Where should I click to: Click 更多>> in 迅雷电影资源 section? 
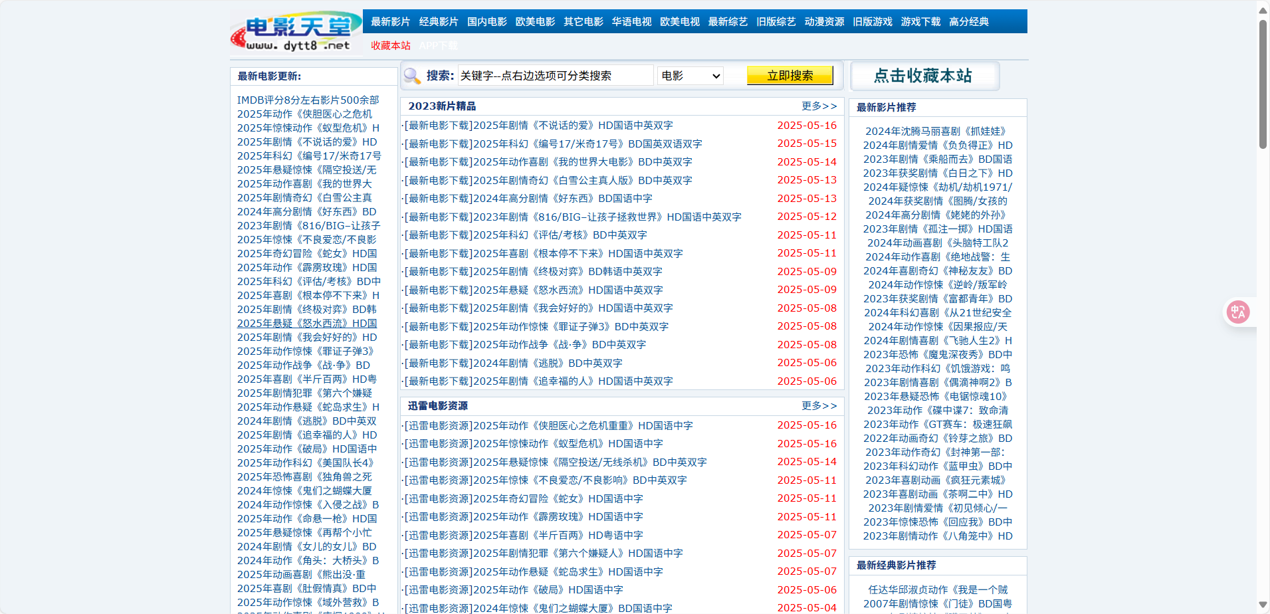(x=819, y=406)
